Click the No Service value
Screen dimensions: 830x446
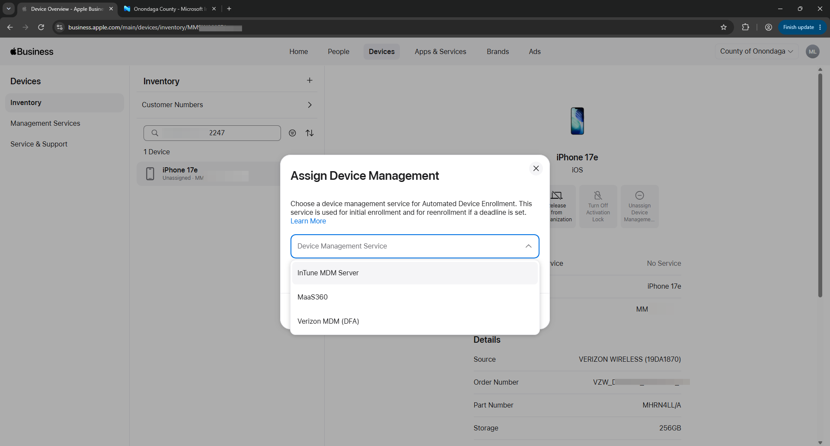point(664,264)
